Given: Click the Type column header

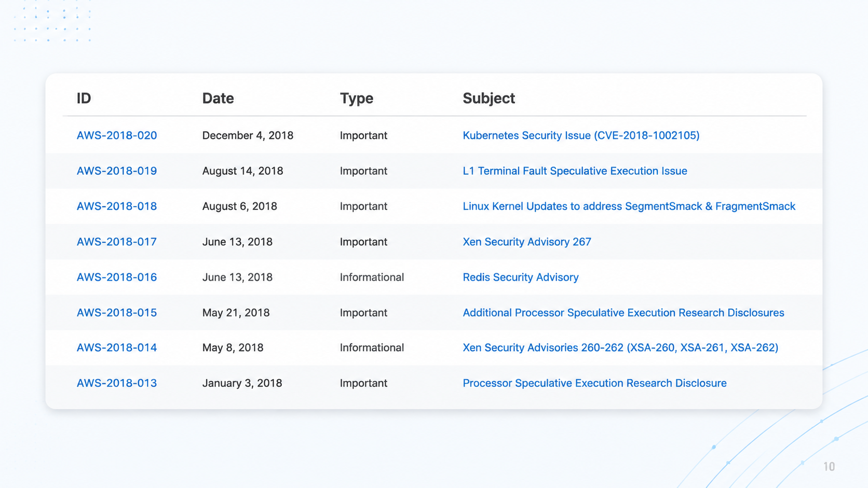Looking at the screenshot, I should (357, 98).
